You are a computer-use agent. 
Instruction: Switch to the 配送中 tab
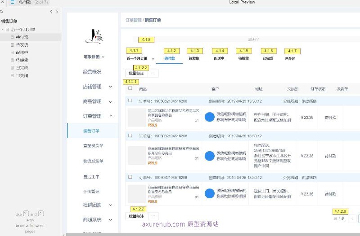point(219,58)
